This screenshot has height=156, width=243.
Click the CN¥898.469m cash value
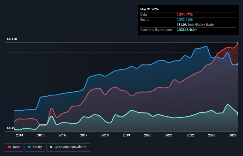coord(187,30)
